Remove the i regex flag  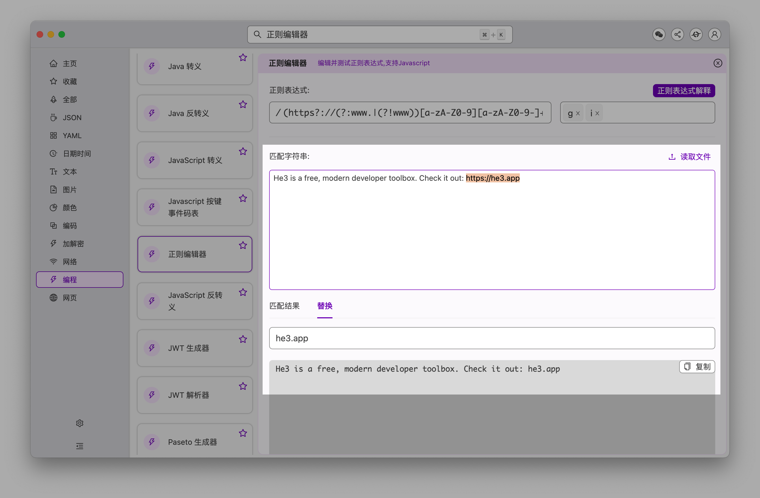(597, 113)
